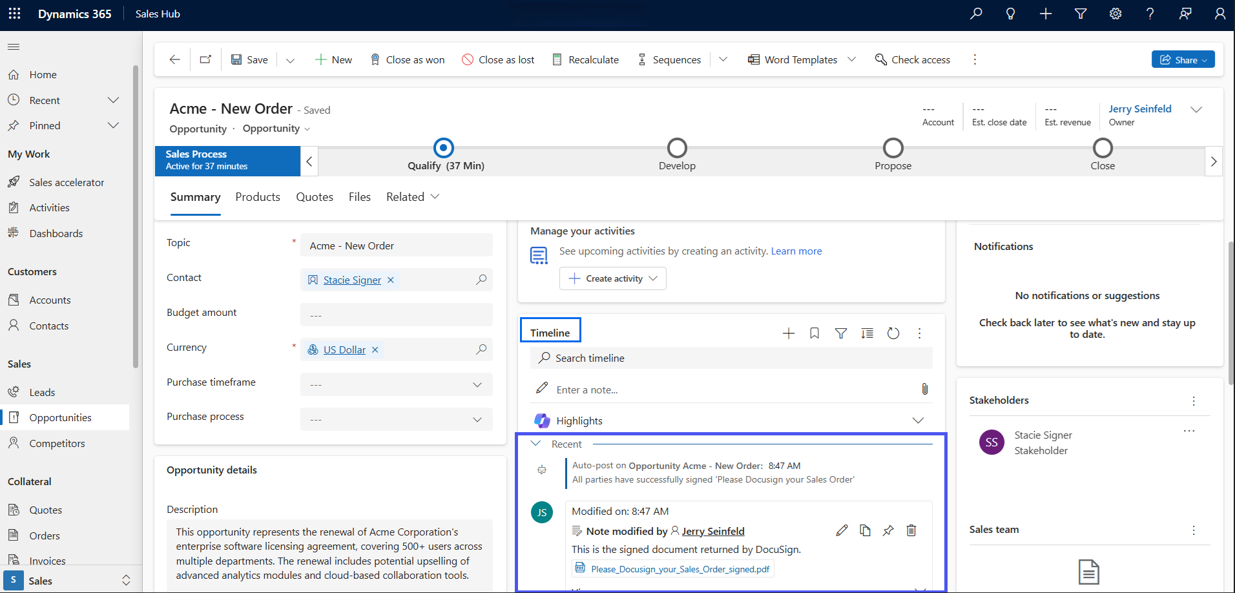This screenshot has height=593, width=1235.
Task: Add a new timeline record with plus icon
Action: tap(788, 333)
